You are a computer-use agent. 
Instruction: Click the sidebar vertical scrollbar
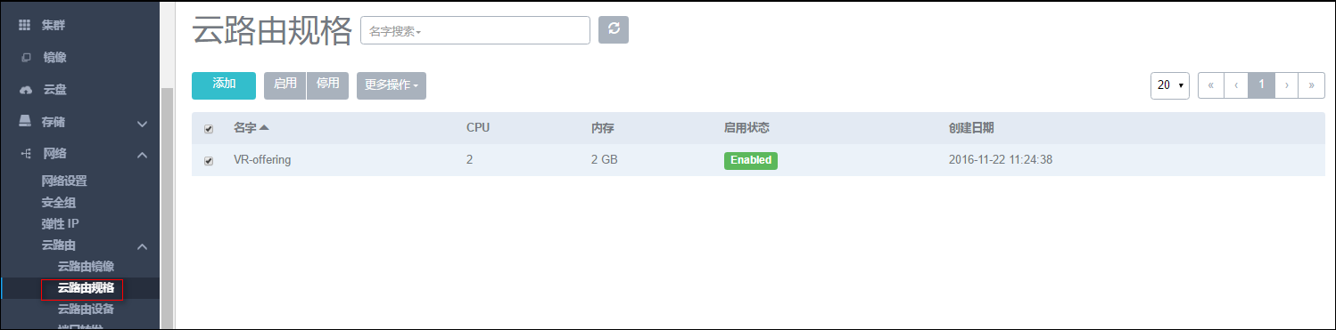166,209
